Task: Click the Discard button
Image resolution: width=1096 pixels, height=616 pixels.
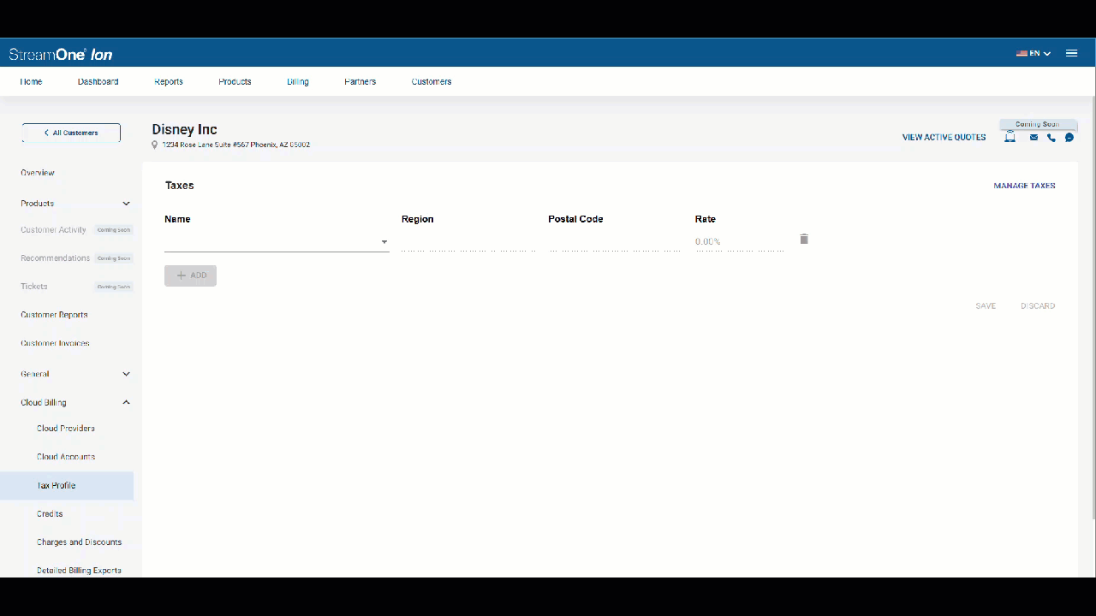Action: [1038, 305]
